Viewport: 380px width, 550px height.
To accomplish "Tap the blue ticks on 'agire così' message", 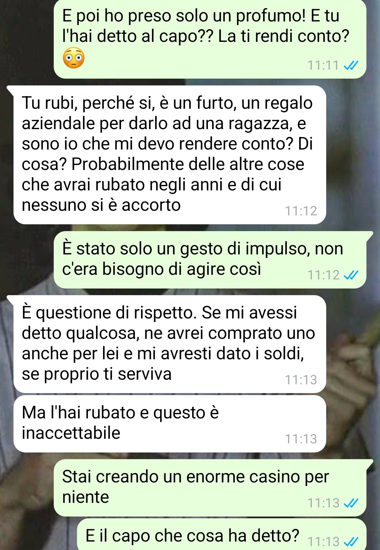I will (x=351, y=275).
